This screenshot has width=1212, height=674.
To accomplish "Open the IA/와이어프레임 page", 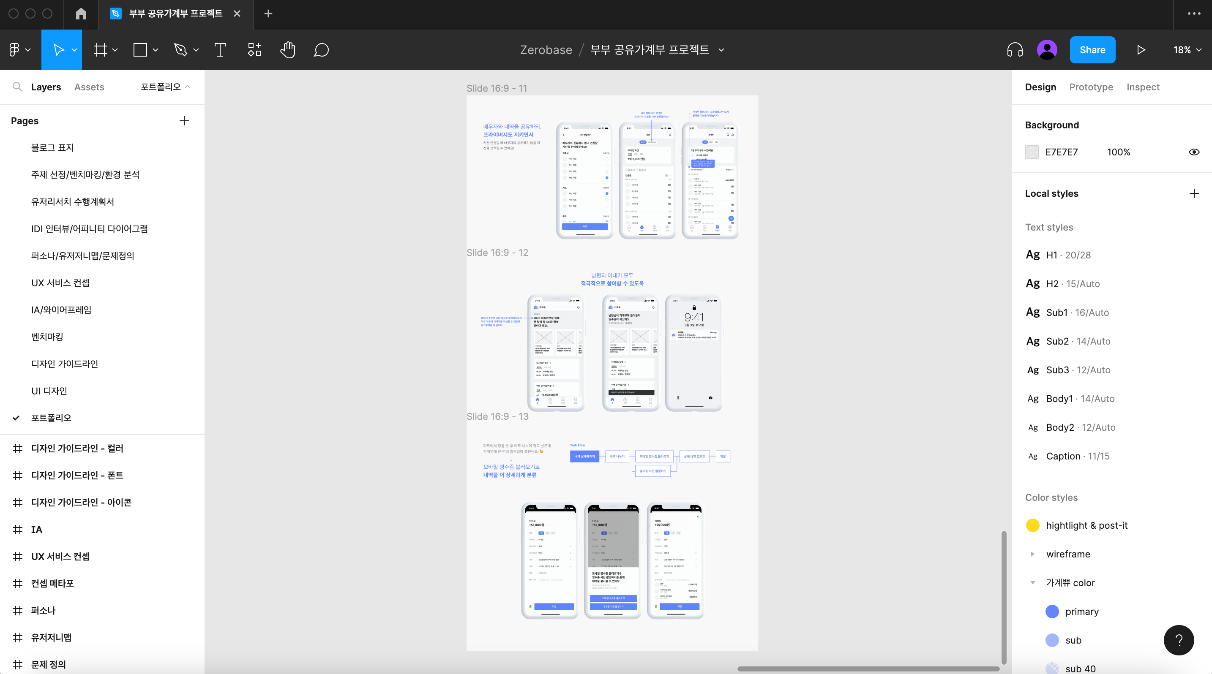I will (x=61, y=310).
